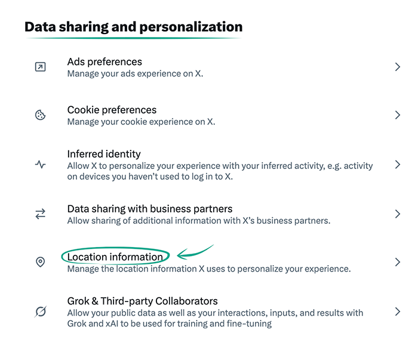
Task: Click 'Manage the location information X uses' description
Action: click(x=208, y=269)
